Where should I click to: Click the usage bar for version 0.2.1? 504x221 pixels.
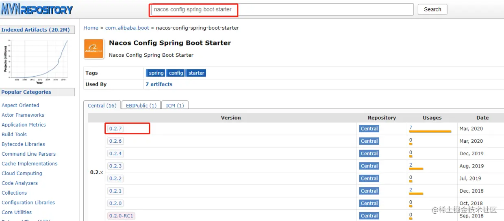tap(416, 193)
